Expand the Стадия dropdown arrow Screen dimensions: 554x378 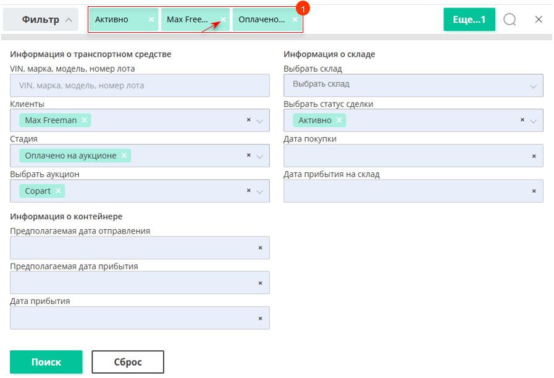tap(259, 156)
